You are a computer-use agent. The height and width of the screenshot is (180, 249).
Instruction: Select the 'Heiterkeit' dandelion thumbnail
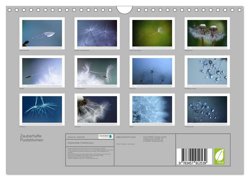click(97, 109)
